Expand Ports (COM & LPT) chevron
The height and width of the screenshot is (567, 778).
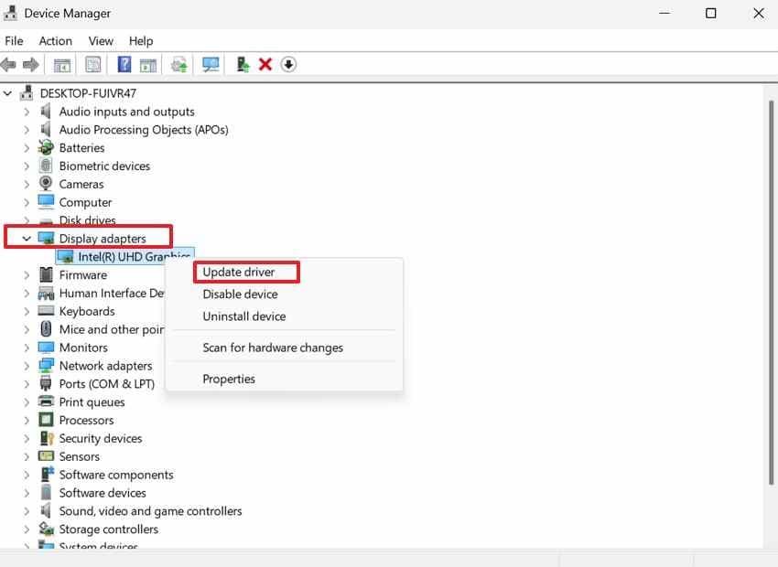(x=27, y=383)
